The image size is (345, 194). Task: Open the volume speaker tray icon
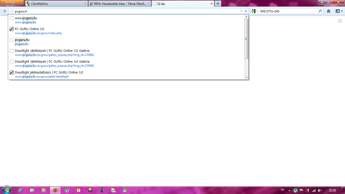(320, 190)
